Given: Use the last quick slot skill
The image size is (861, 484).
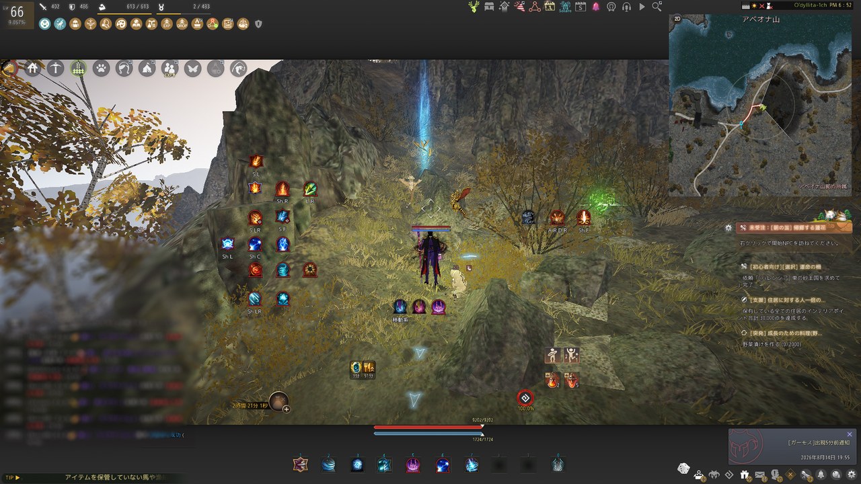Looking at the screenshot, I should click(x=558, y=464).
